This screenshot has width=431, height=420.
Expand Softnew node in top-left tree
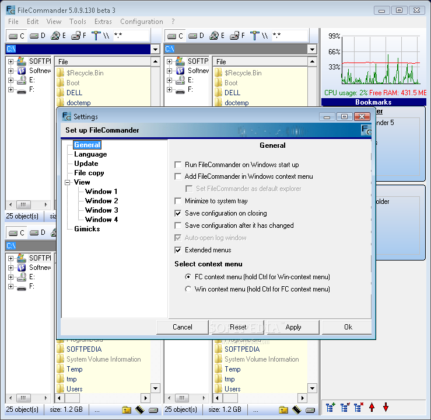(x=10, y=71)
